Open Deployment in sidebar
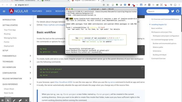The height and width of the screenshot is (102, 182). click(x=9, y=46)
